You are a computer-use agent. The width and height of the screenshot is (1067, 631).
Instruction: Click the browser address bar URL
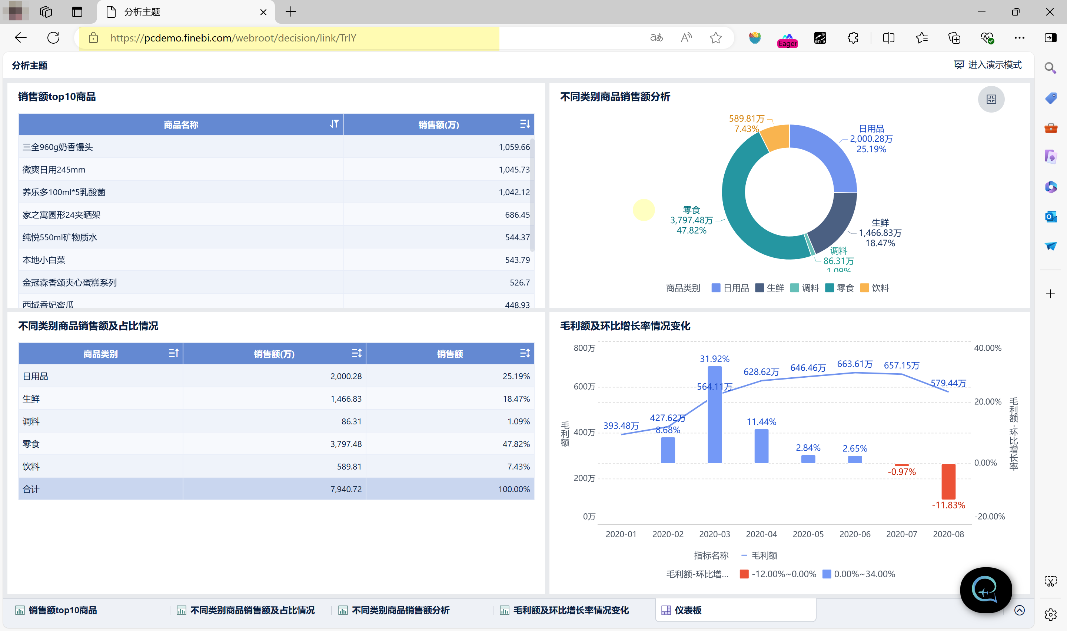click(x=233, y=38)
